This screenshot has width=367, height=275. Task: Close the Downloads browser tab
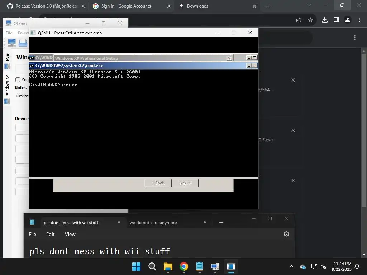tap(254, 6)
